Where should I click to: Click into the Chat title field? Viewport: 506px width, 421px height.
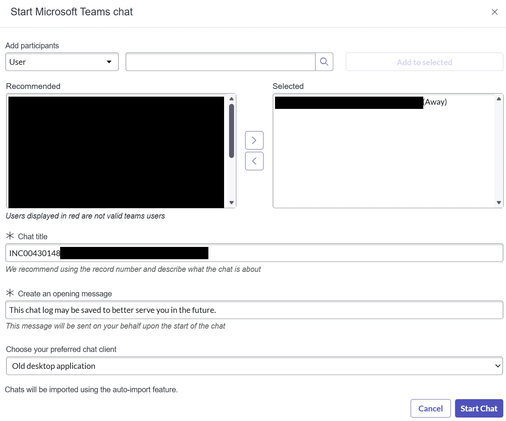(254, 253)
